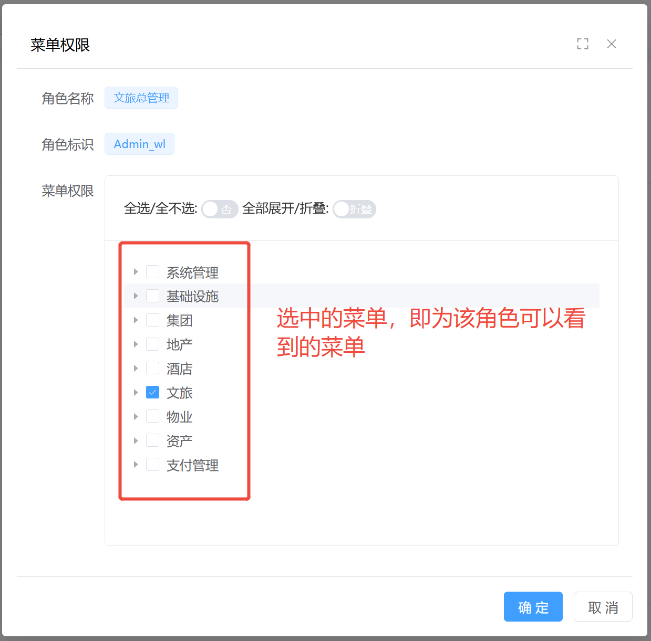
Task: Tick the 支付管理 checkbox
Action: click(152, 465)
